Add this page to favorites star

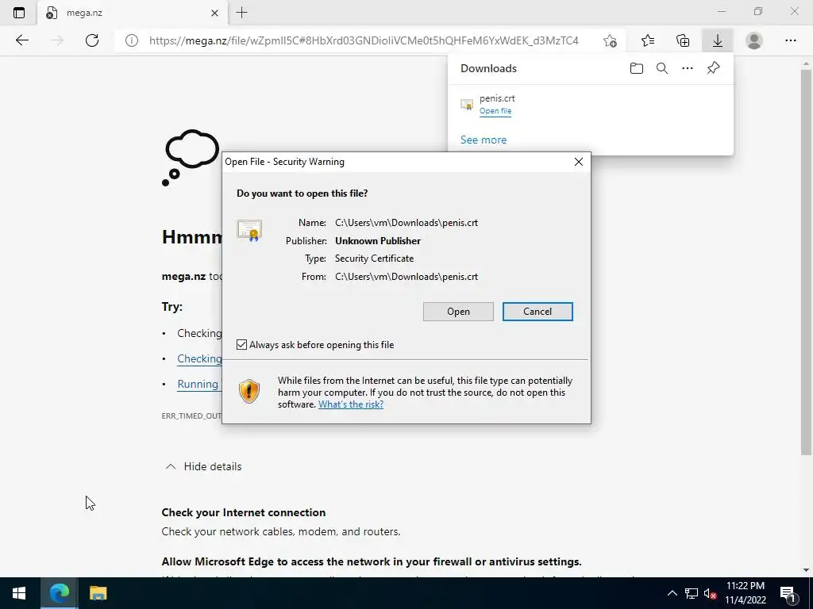(x=611, y=40)
